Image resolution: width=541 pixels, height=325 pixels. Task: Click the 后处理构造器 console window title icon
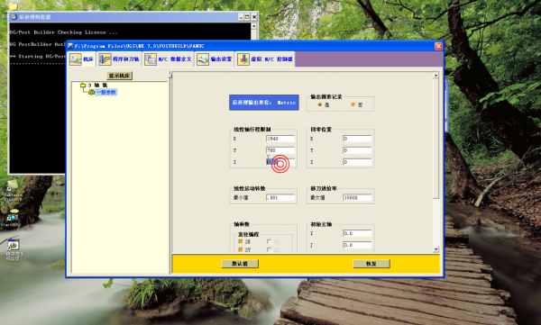(14, 16)
